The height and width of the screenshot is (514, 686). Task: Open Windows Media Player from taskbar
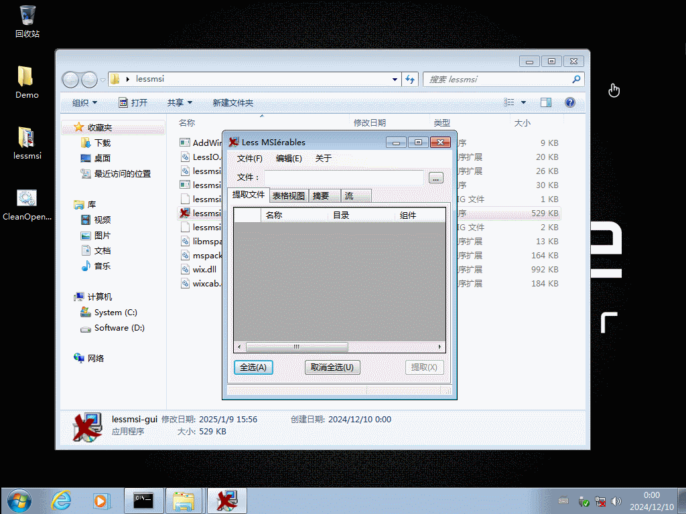100,500
